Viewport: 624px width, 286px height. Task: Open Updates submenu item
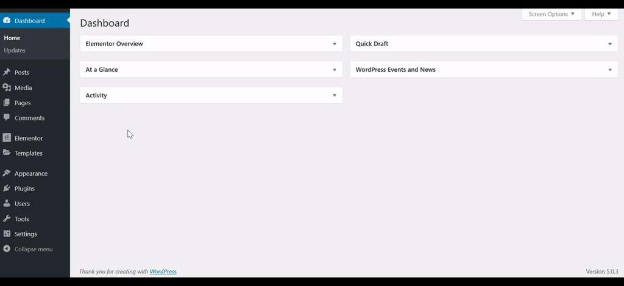click(15, 51)
